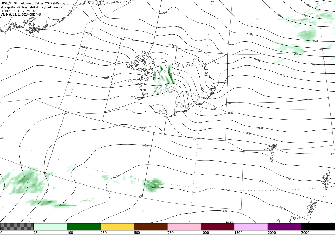The height and width of the screenshot is (235, 335).
Task: Select the purple 2000–3000 legend swatch
Action: tap(284, 227)
